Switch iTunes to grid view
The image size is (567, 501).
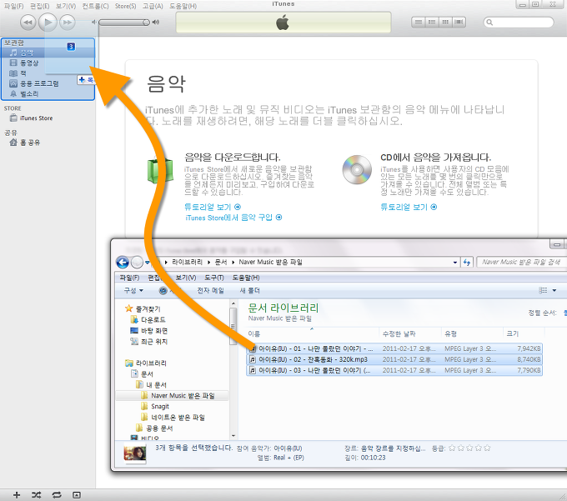pyautogui.click(x=445, y=23)
